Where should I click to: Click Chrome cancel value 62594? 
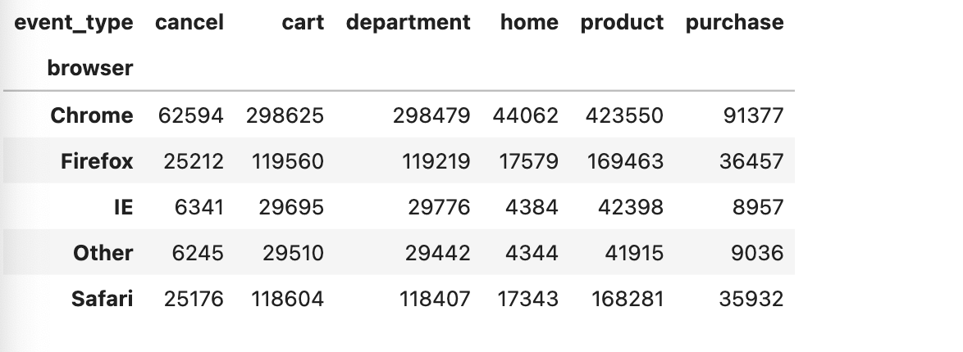tap(191, 115)
